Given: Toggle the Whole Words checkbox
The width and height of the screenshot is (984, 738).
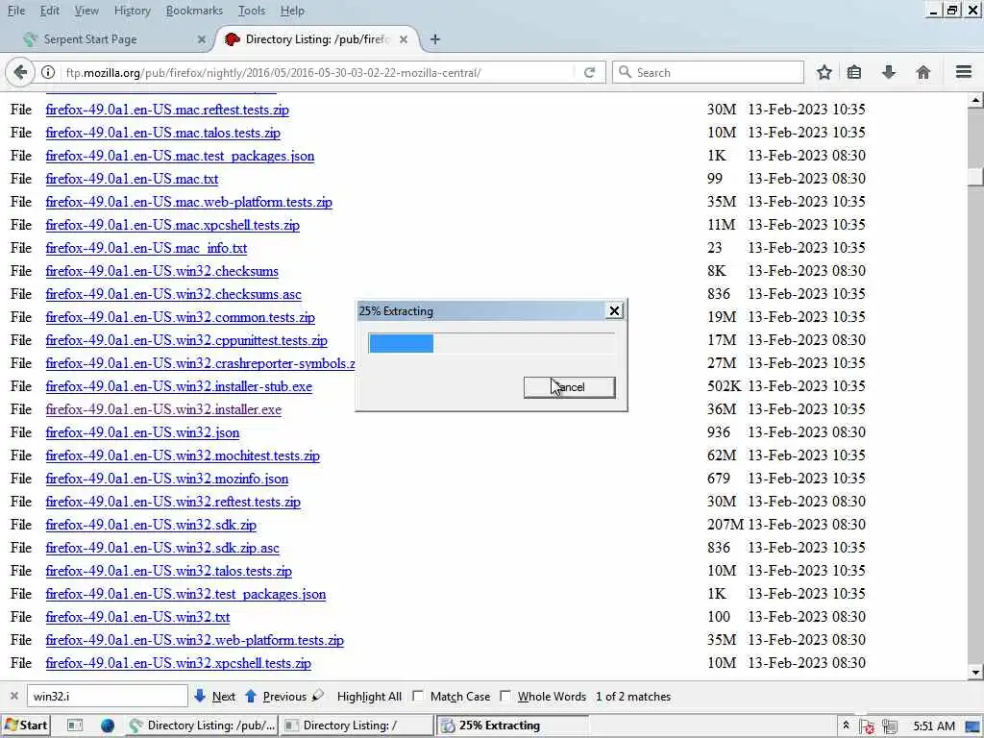Looking at the screenshot, I should (505, 696).
